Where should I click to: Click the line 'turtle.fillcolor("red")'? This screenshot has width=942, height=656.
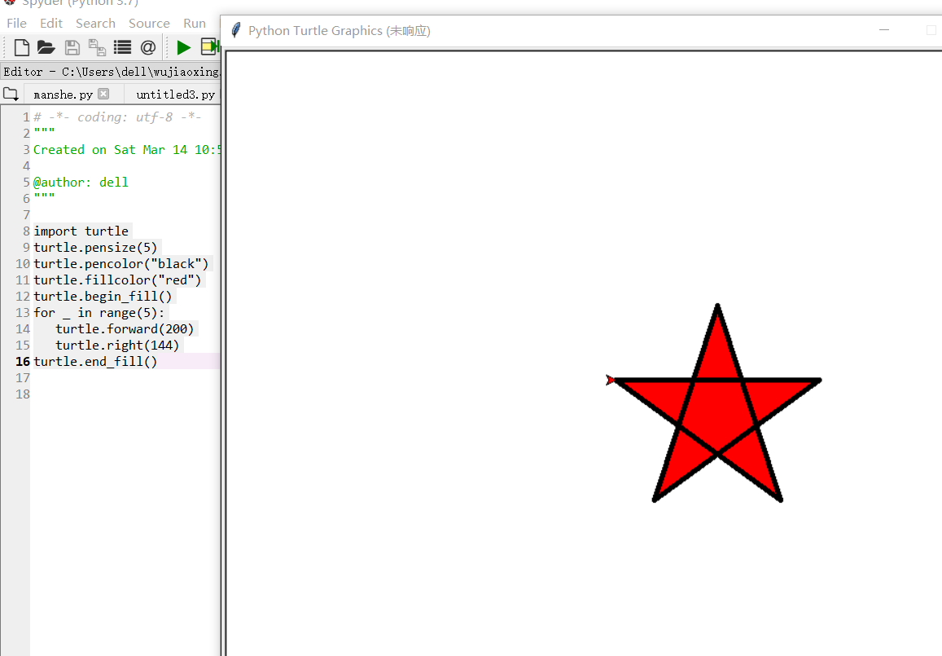[x=117, y=280]
